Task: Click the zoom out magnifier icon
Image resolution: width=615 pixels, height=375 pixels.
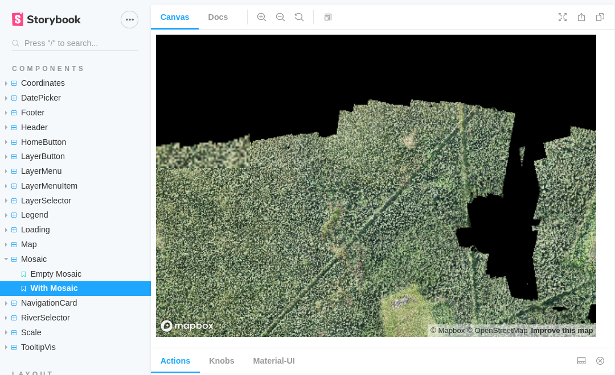Action: [280, 17]
